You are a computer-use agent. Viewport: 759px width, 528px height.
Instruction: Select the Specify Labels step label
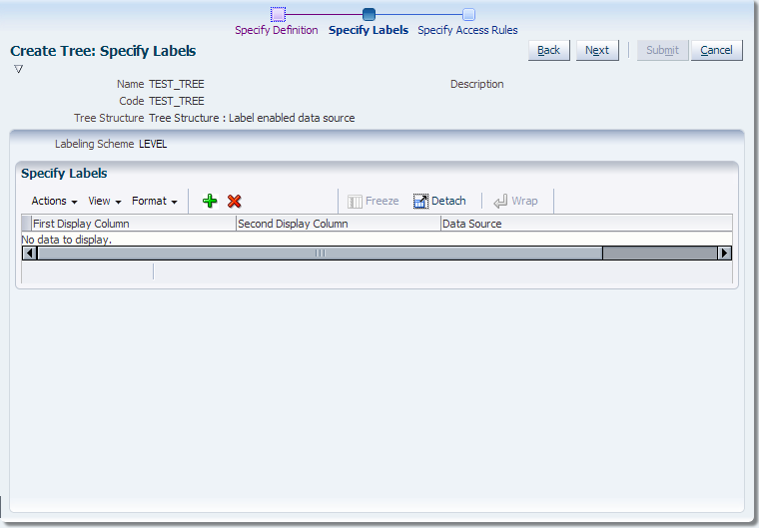click(369, 30)
